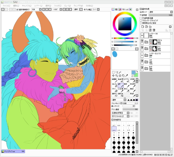Select the 水彩筆 watercolor brush

pos(133,80)
